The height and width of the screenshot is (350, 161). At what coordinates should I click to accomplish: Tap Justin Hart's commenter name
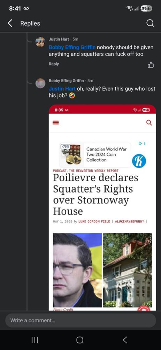click(x=59, y=39)
